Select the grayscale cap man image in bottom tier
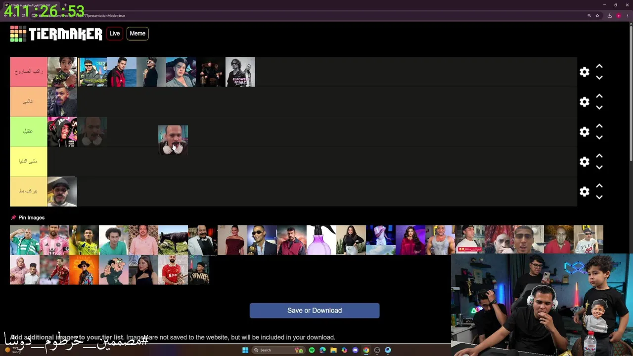Screen dimensions: 633x356 point(62,192)
